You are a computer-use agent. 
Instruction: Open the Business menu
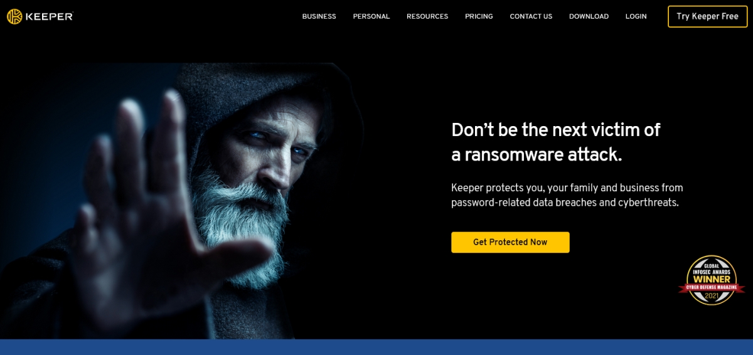click(319, 16)
